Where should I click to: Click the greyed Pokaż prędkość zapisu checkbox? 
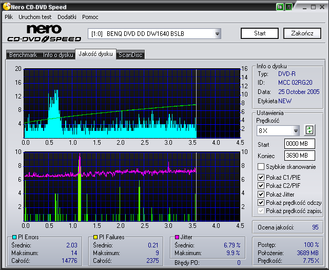(x=261, y=210)
